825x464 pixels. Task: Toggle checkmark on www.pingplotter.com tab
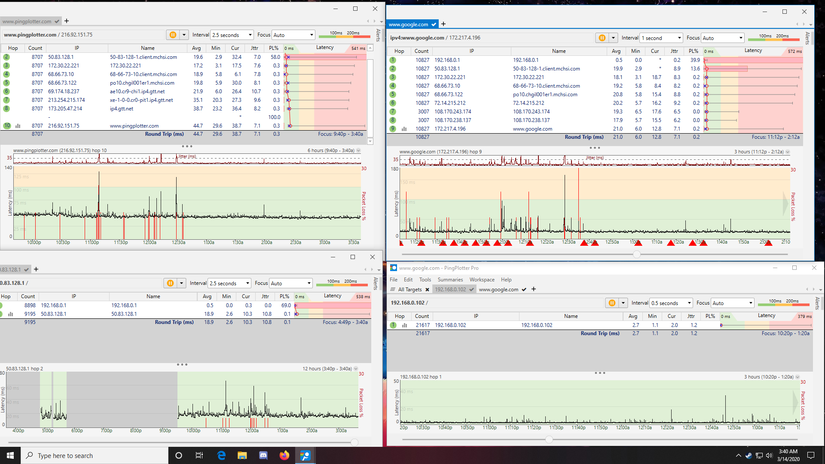(57, 21)
